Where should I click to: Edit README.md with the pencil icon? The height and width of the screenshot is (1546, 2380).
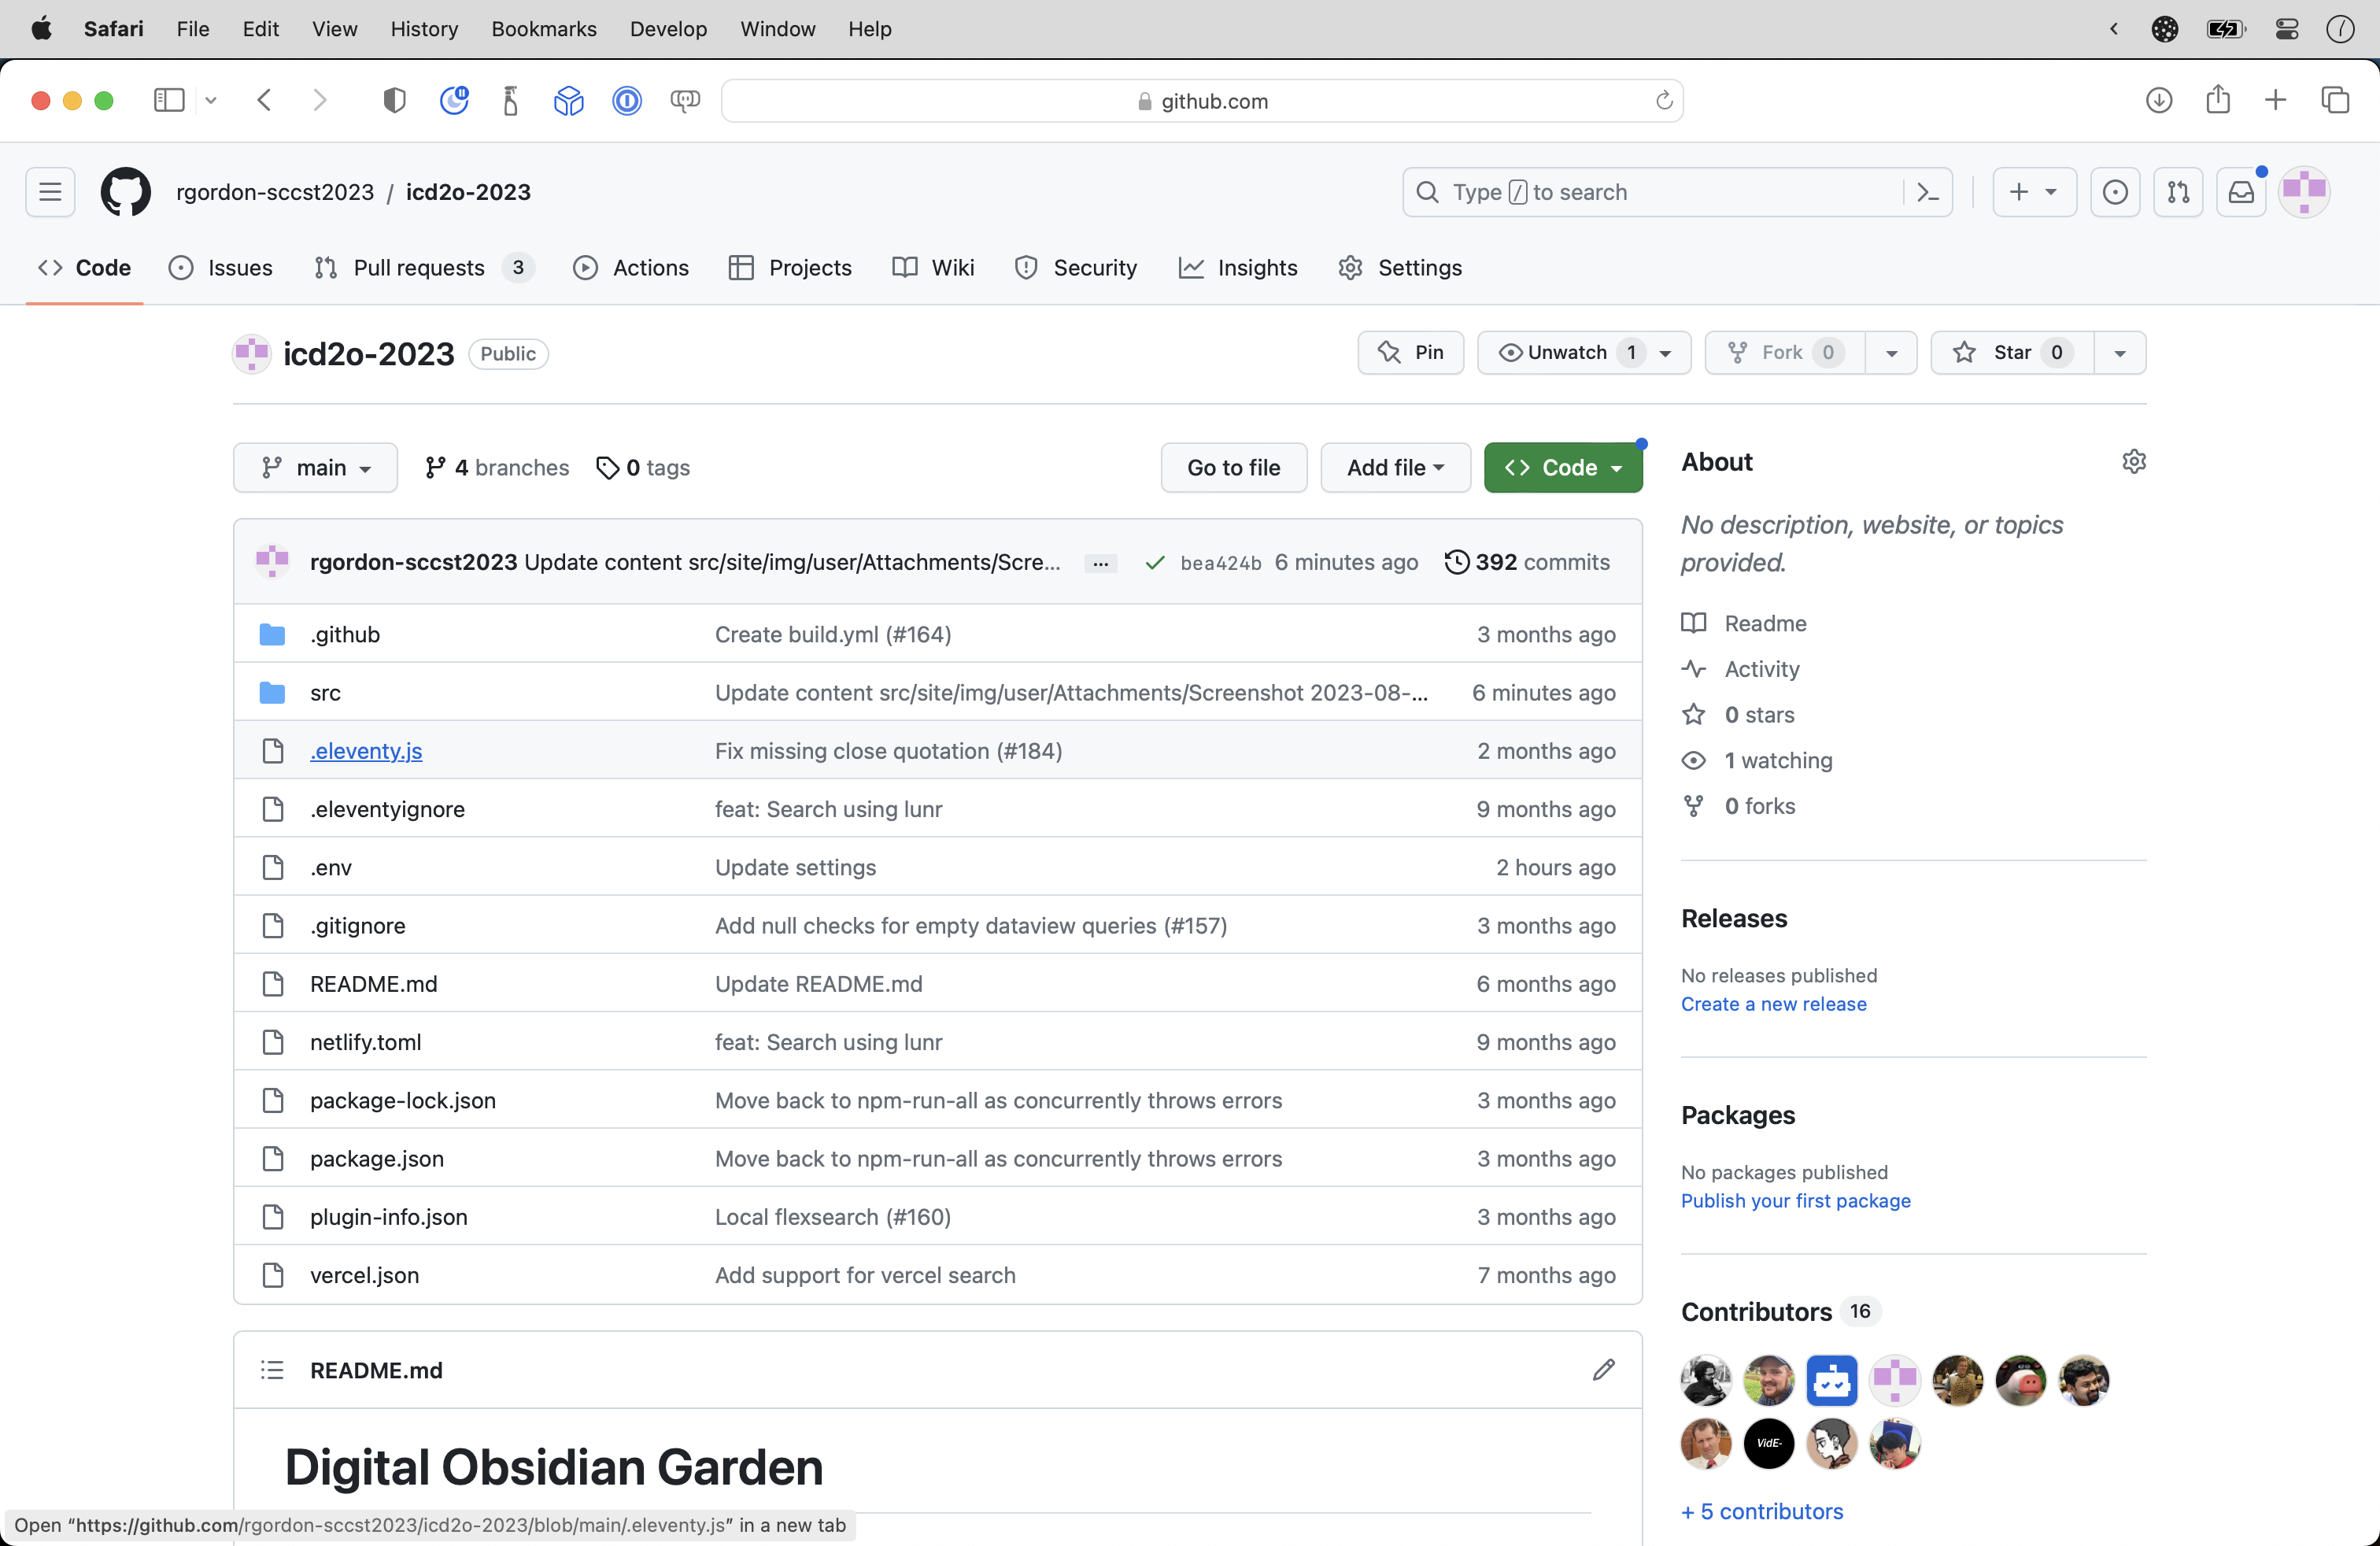[1604, 1370]
